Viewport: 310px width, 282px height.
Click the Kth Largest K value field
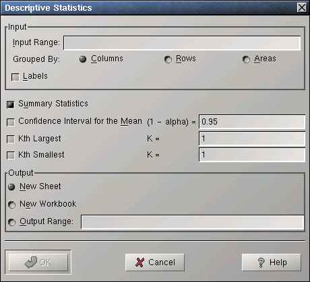[x=252, y=139]
